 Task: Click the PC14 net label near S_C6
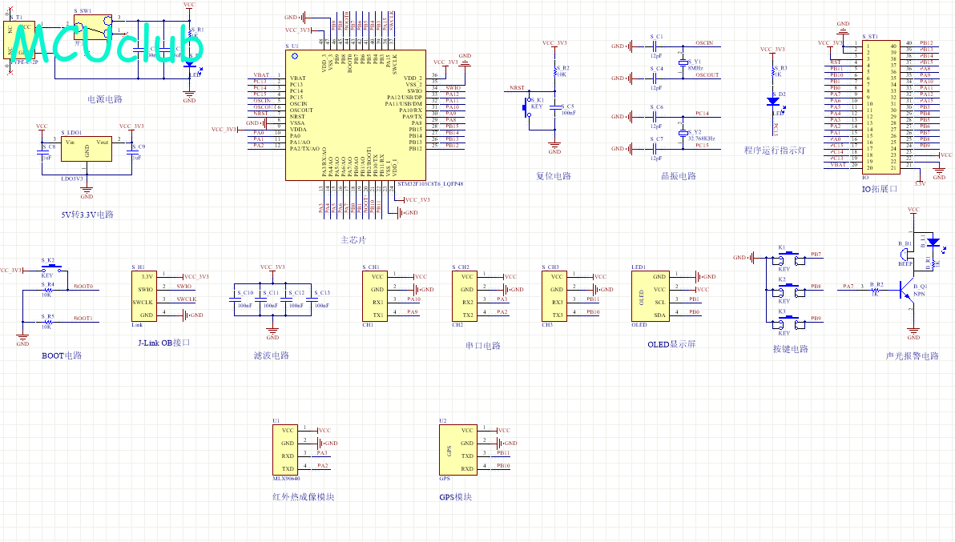(703, 113)
